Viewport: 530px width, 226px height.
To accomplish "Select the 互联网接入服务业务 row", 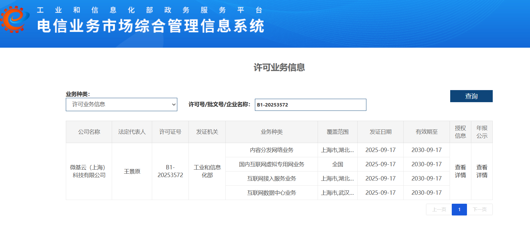I will [271, 179].
